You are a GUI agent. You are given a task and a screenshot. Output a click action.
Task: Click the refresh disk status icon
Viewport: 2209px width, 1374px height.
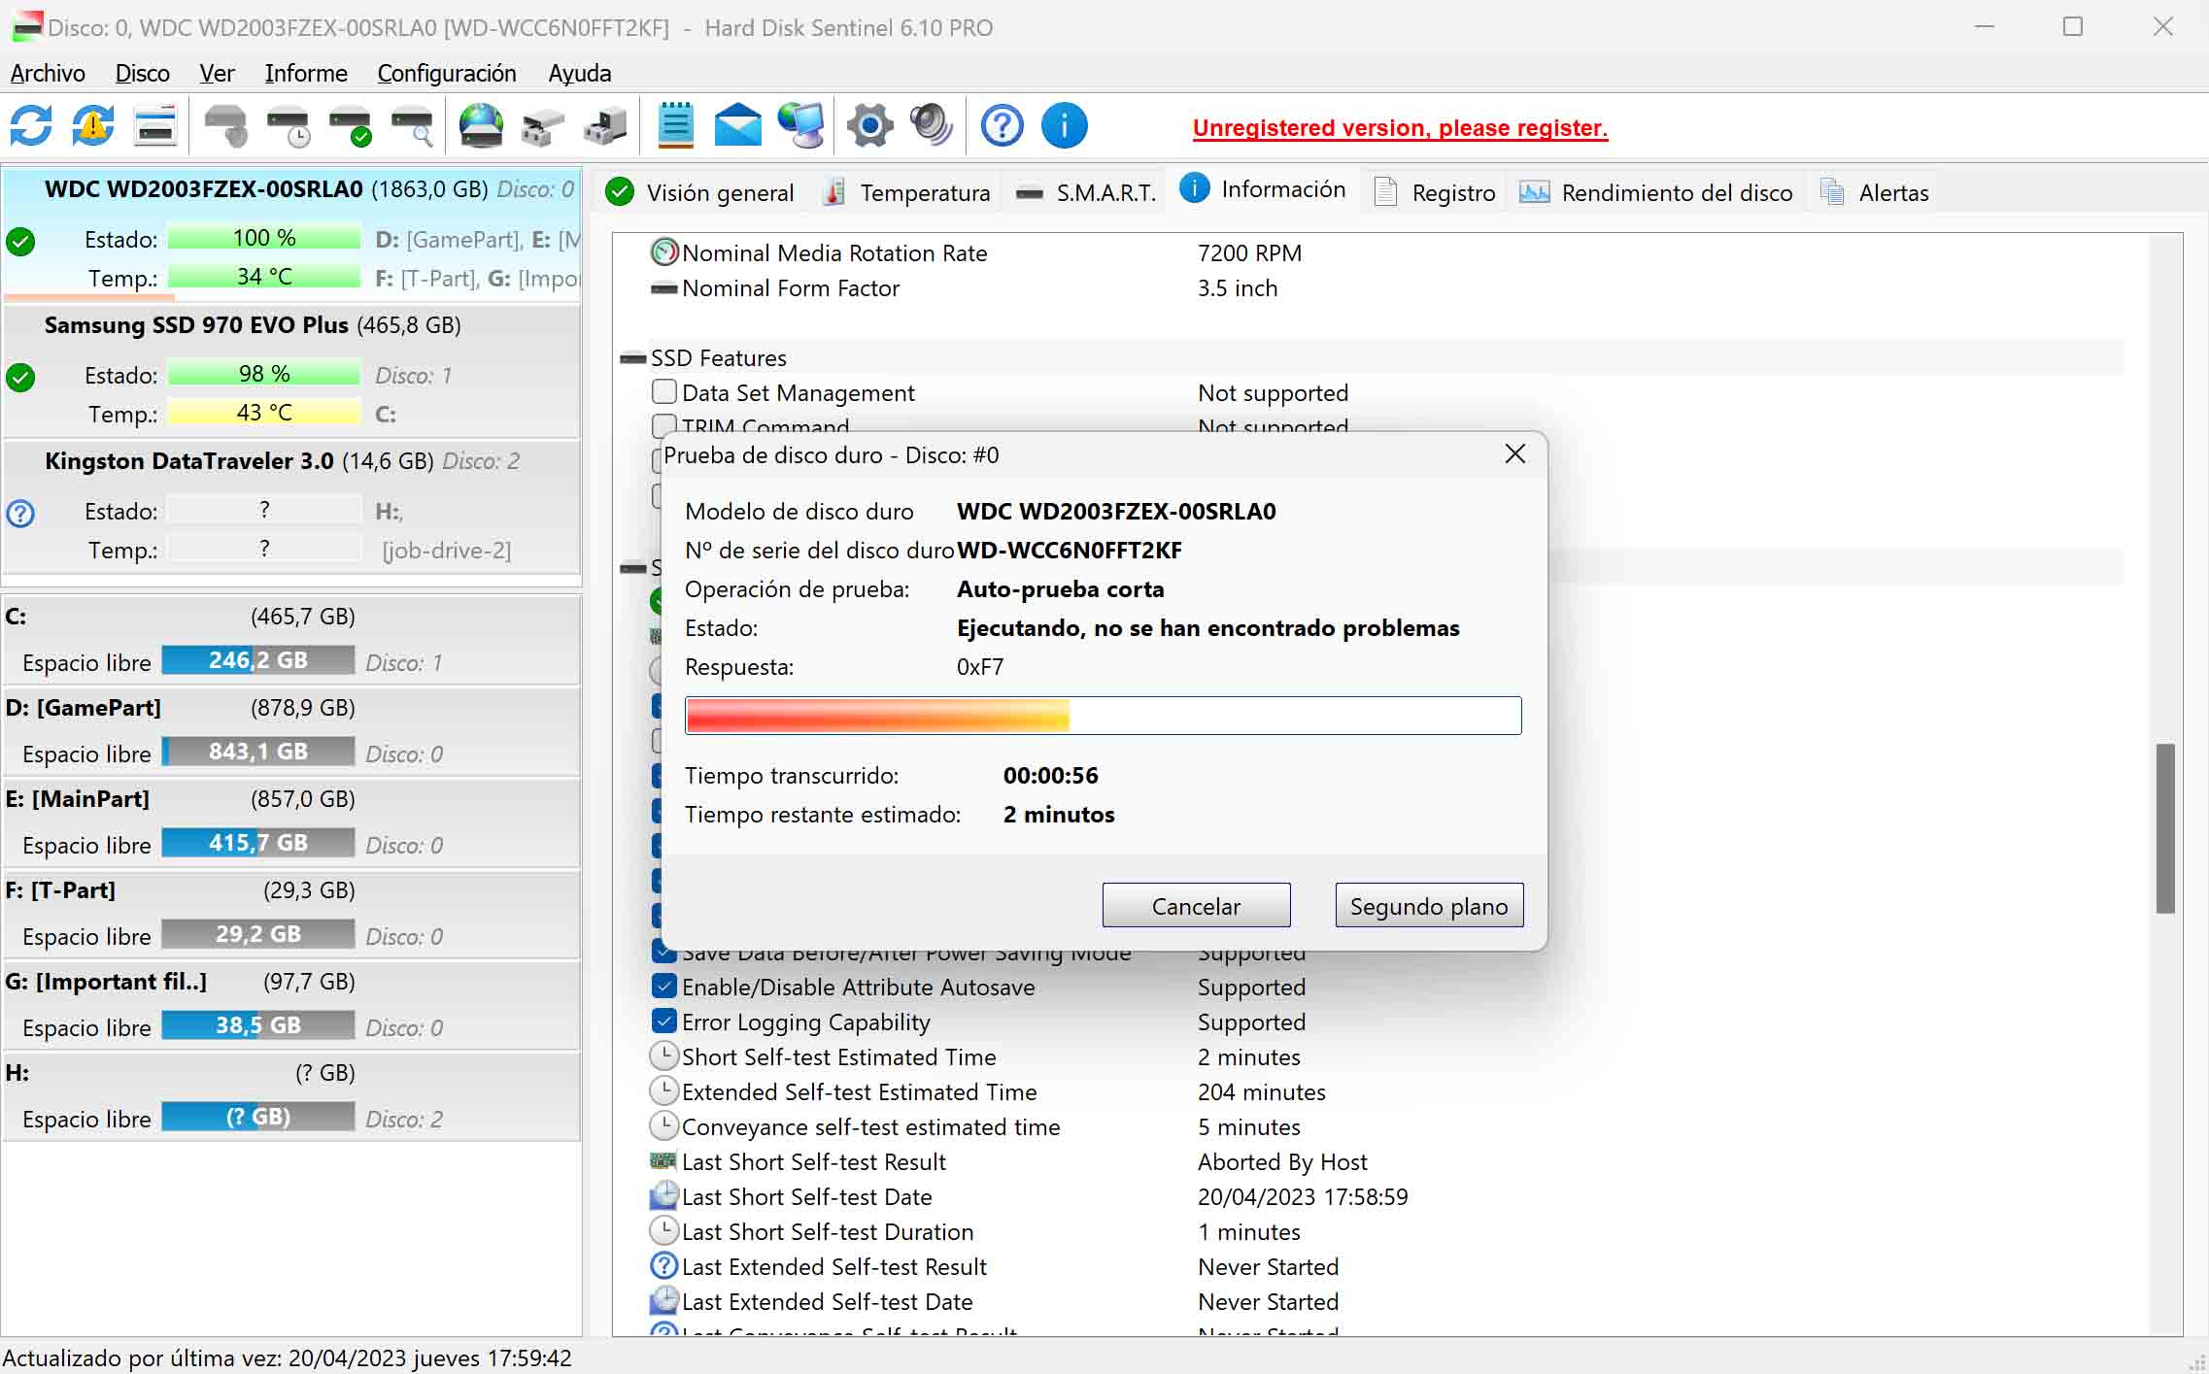tap(30, 126)
